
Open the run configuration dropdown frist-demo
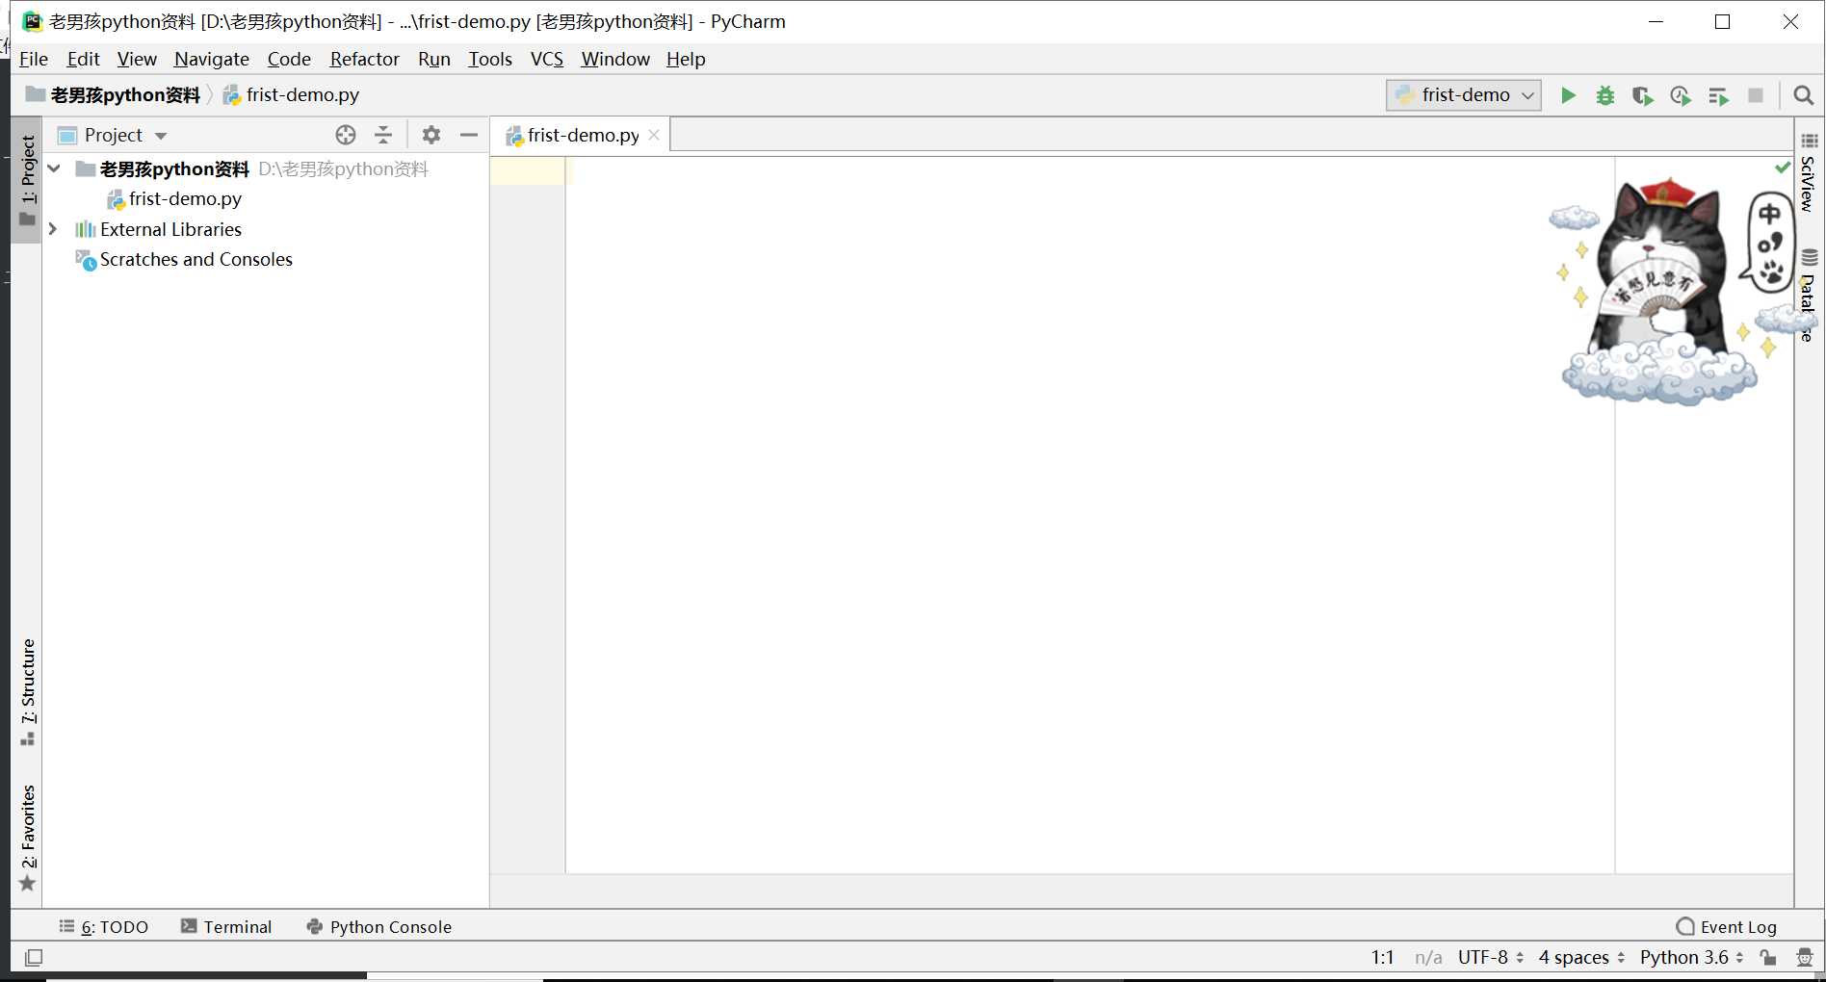tap(1464, 95)
